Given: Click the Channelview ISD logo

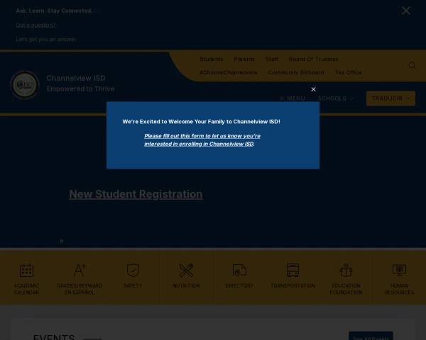Looking at the screenshot, I should point(25,84).
